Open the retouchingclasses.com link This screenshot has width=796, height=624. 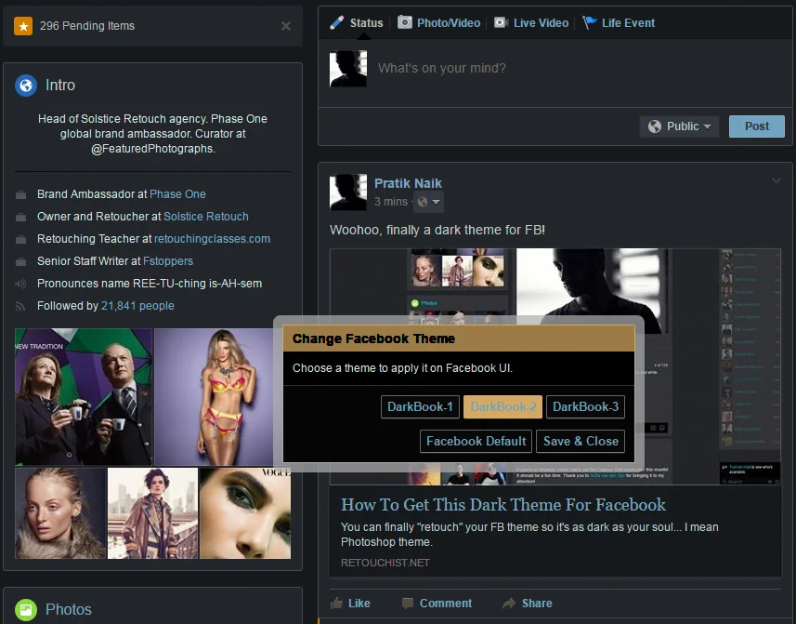212,239
